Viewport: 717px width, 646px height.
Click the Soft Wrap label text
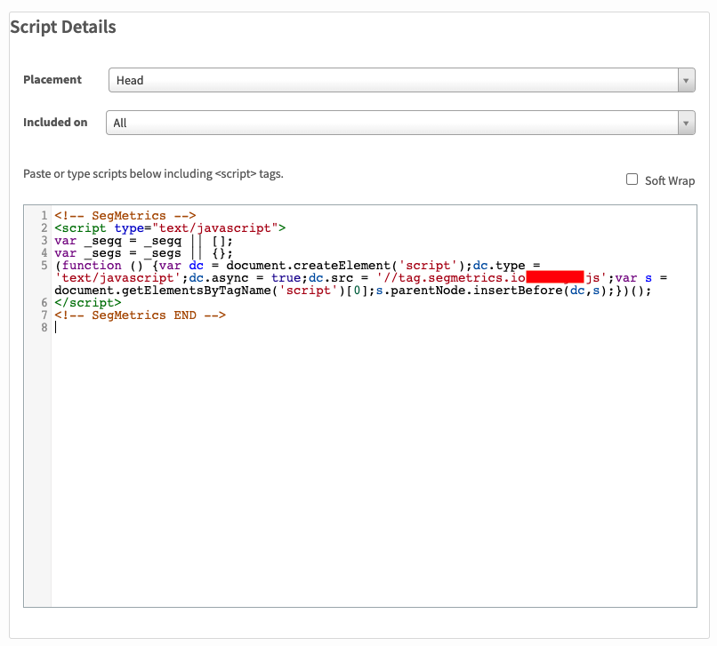coord(670,181)
